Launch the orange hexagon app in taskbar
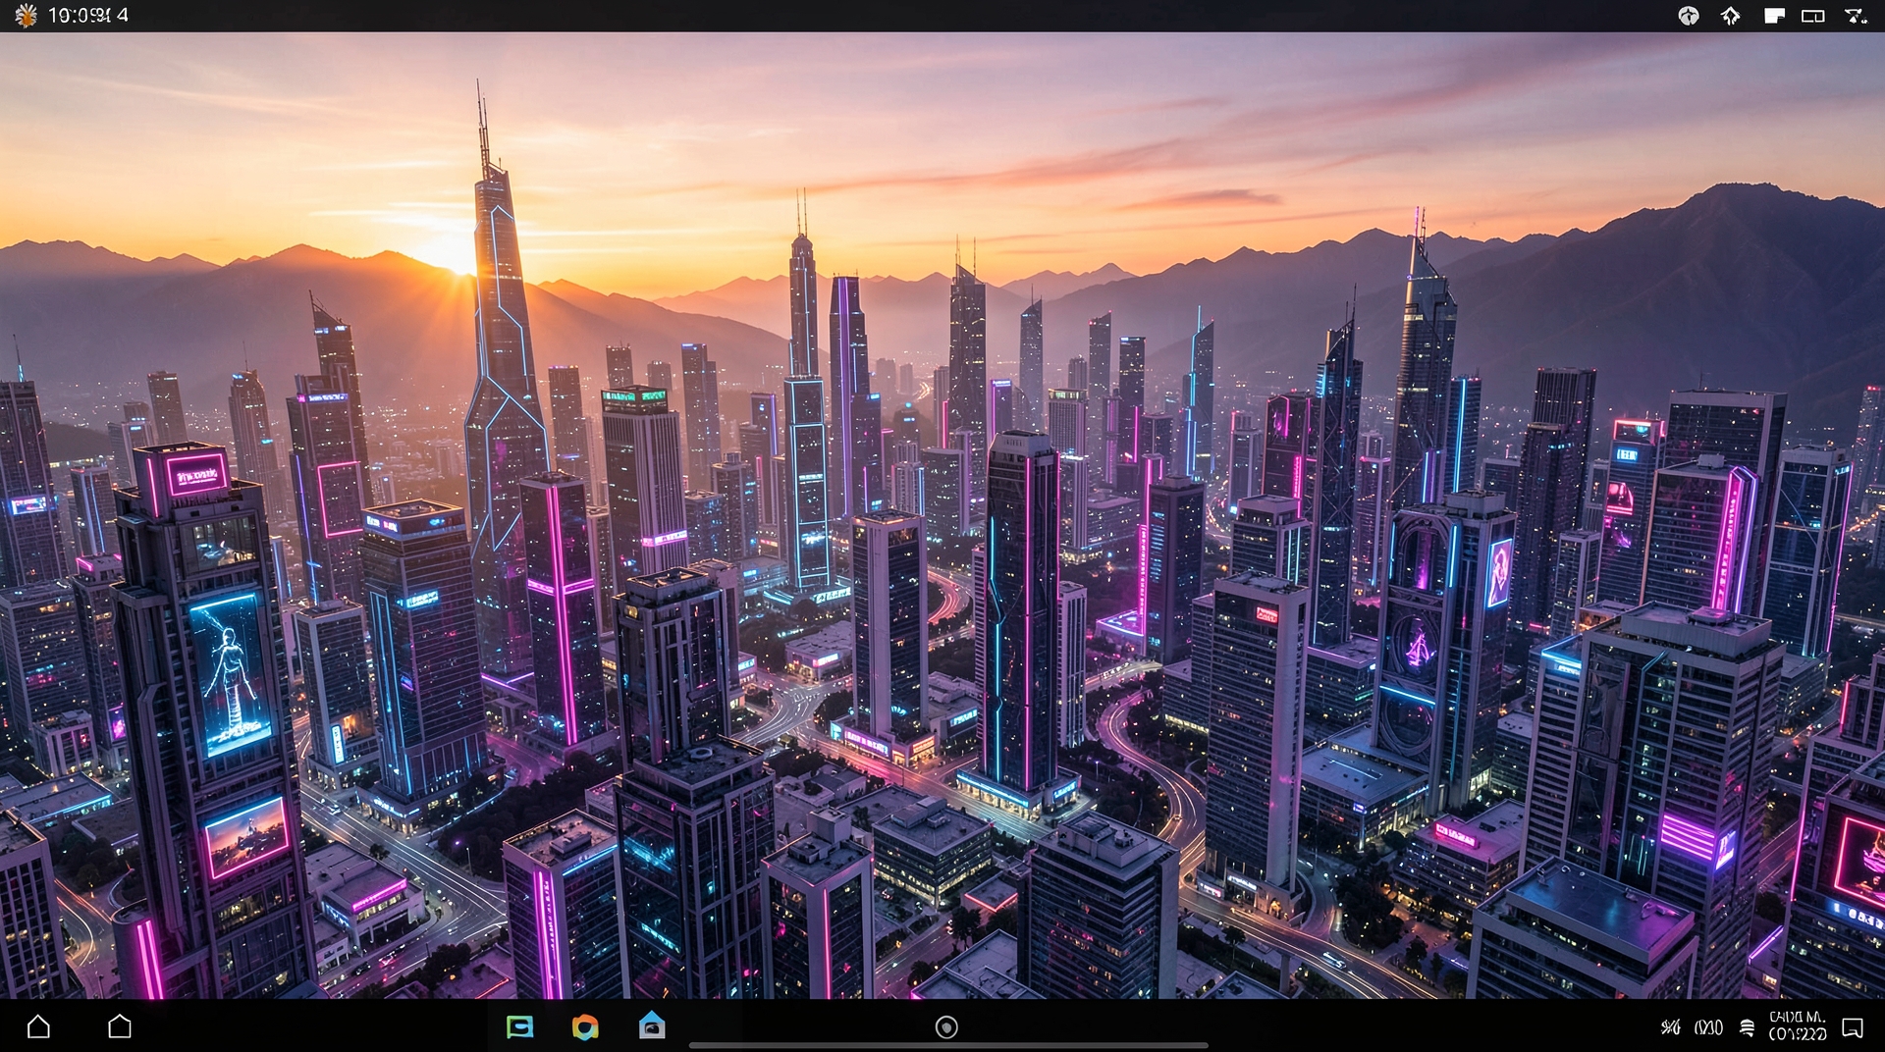The image size is (1885, 1052). pyautogui.click(x=585, y=1026)
